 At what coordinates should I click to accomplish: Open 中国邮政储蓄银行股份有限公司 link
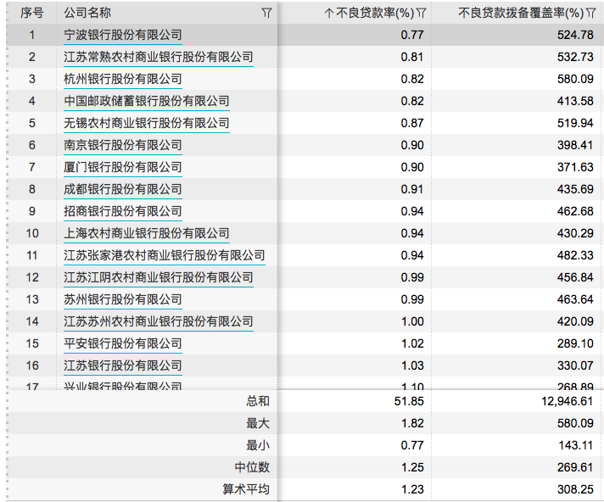[147, 101]
